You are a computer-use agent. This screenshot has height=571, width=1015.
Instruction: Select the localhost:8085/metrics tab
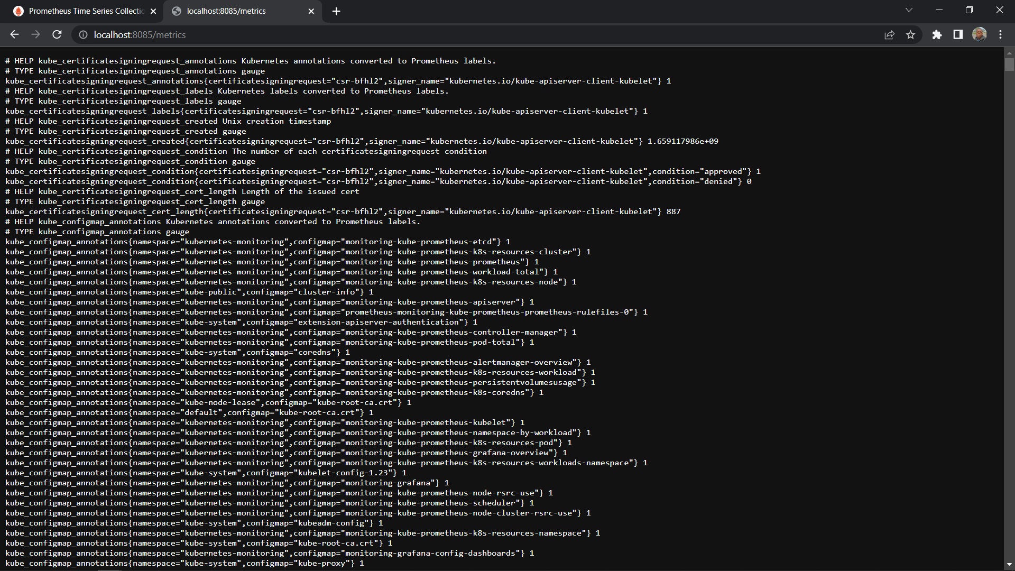pos(226,11)
